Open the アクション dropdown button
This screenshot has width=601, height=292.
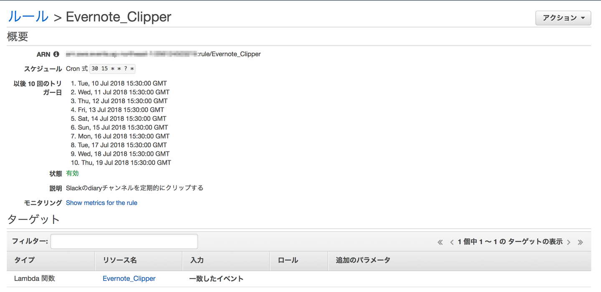[x=563, y=18]
